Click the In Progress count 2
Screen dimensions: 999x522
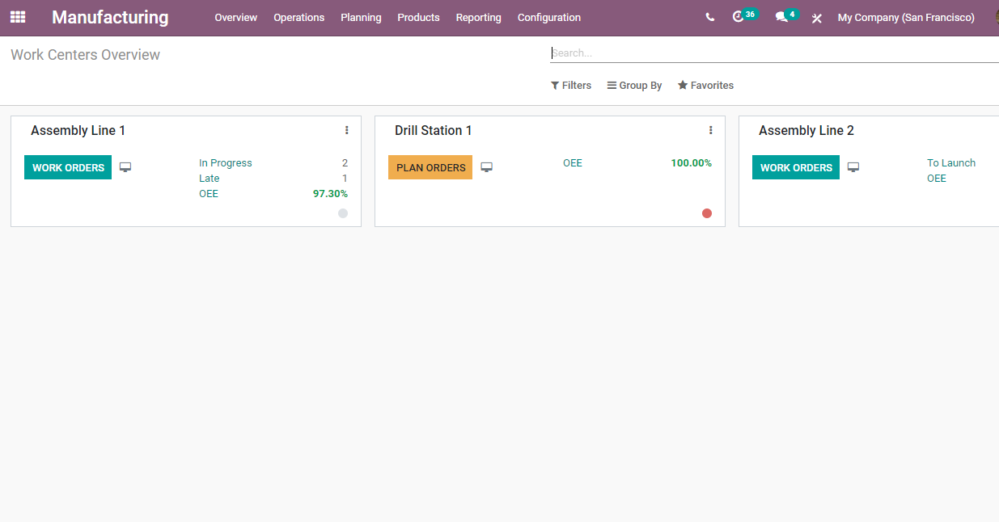point(345,163)
